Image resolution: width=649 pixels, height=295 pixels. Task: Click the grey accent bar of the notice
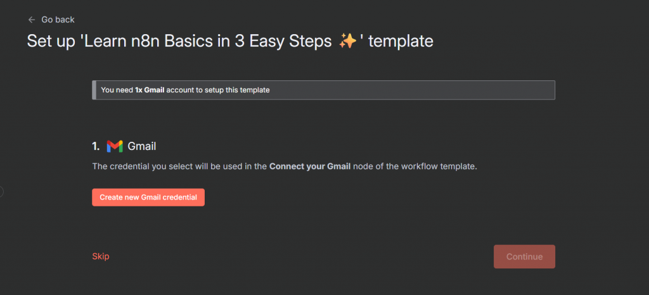[x=94, y=90]
